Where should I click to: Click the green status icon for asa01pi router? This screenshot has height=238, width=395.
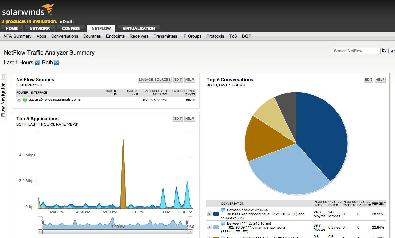click(x=25, y=100)
